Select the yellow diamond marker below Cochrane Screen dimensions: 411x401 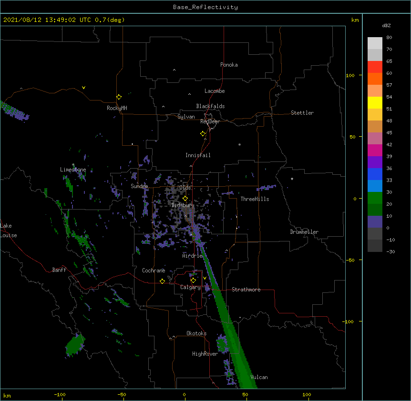tap(162, 281)
